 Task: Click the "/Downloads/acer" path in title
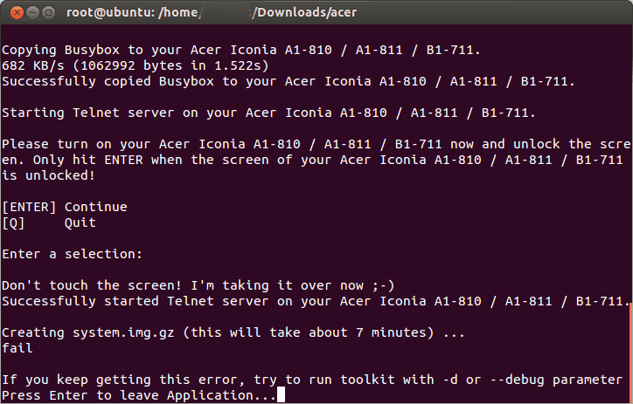(x=304, y=12)
